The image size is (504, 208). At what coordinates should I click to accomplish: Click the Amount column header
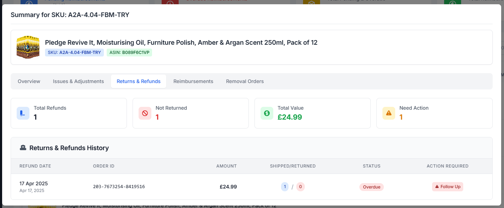(226, 166)
